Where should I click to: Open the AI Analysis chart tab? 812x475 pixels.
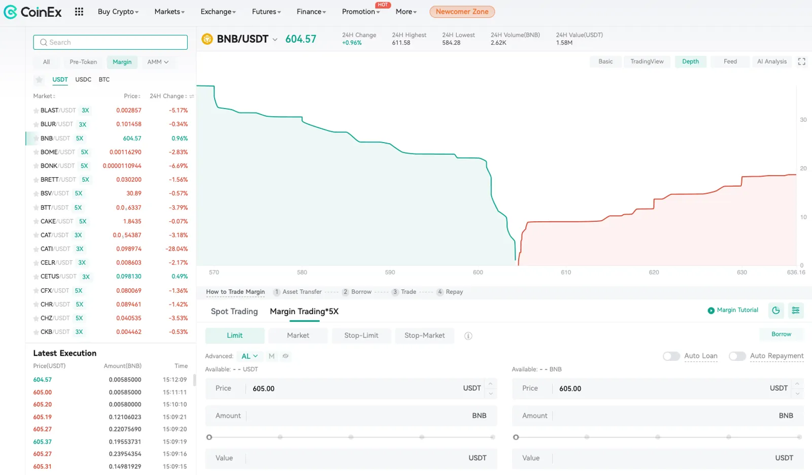tap(772, 61)
